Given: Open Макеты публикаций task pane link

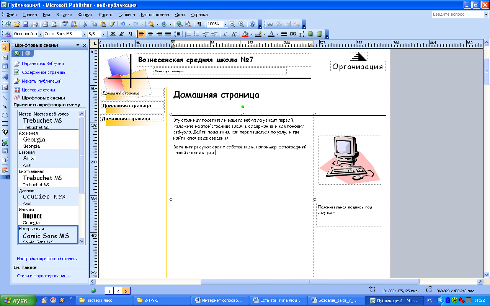Looking at the screenshot, I should 42,81.
